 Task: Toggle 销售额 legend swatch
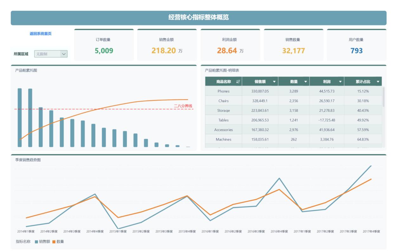[36, 242]
